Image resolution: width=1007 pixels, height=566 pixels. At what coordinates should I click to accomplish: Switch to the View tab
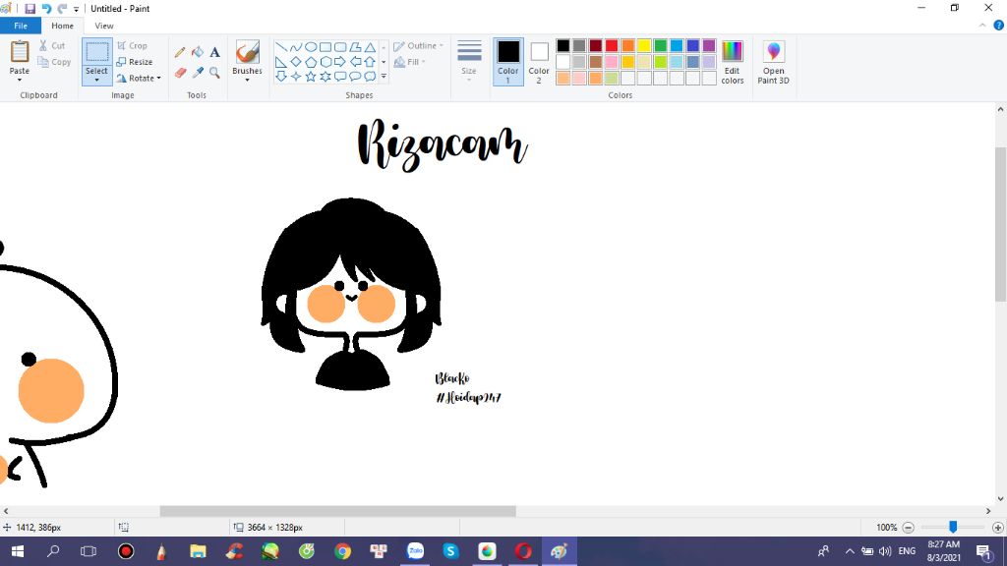pyautogui.click(x=104, y=26)
